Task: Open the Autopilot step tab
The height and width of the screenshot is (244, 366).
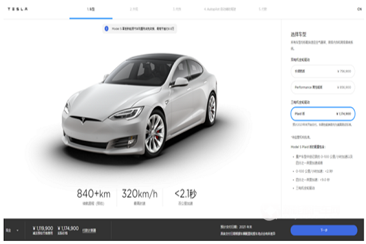Action: (220, 9)
